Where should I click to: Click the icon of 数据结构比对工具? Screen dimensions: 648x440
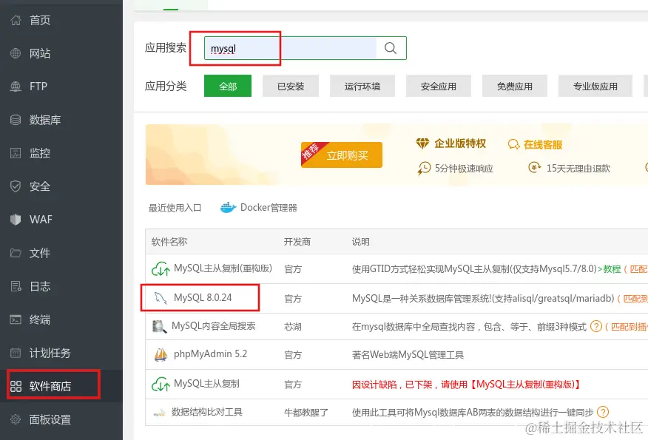(x=160, y=413)
